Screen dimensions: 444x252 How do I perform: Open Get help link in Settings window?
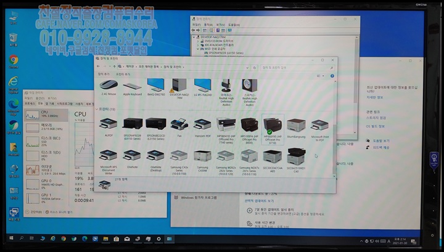[x=381, y=140]
